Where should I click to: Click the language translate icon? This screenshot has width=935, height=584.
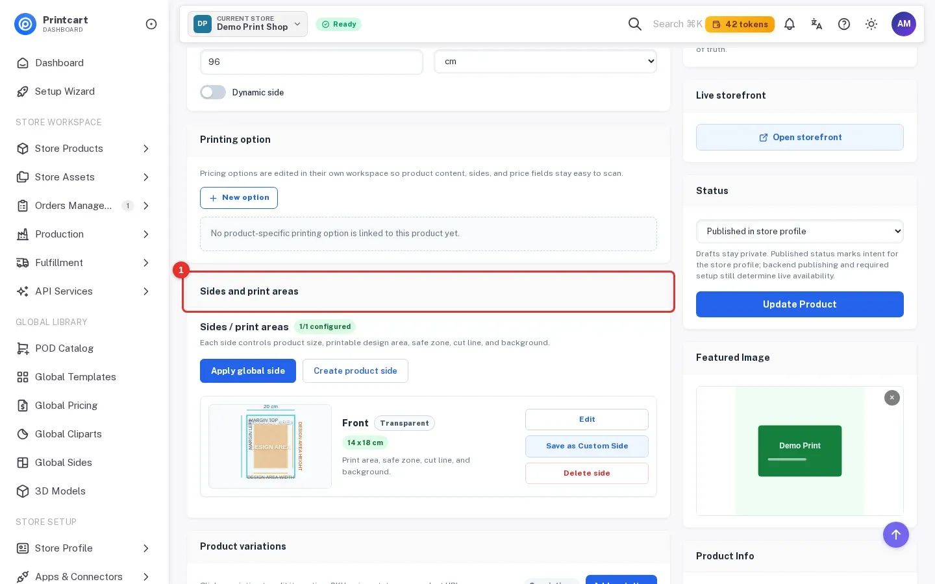pyautogui.click(x=817, y=24)
